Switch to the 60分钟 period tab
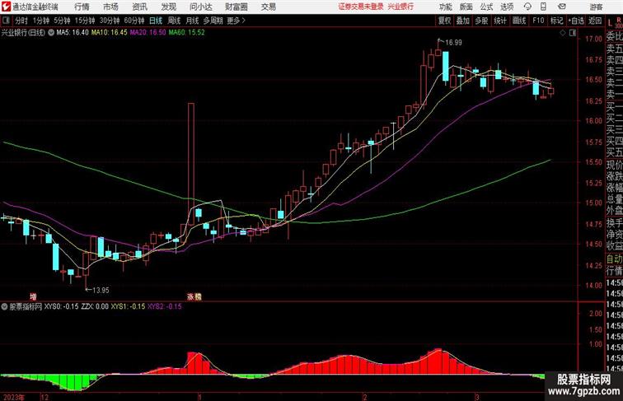 134,21
